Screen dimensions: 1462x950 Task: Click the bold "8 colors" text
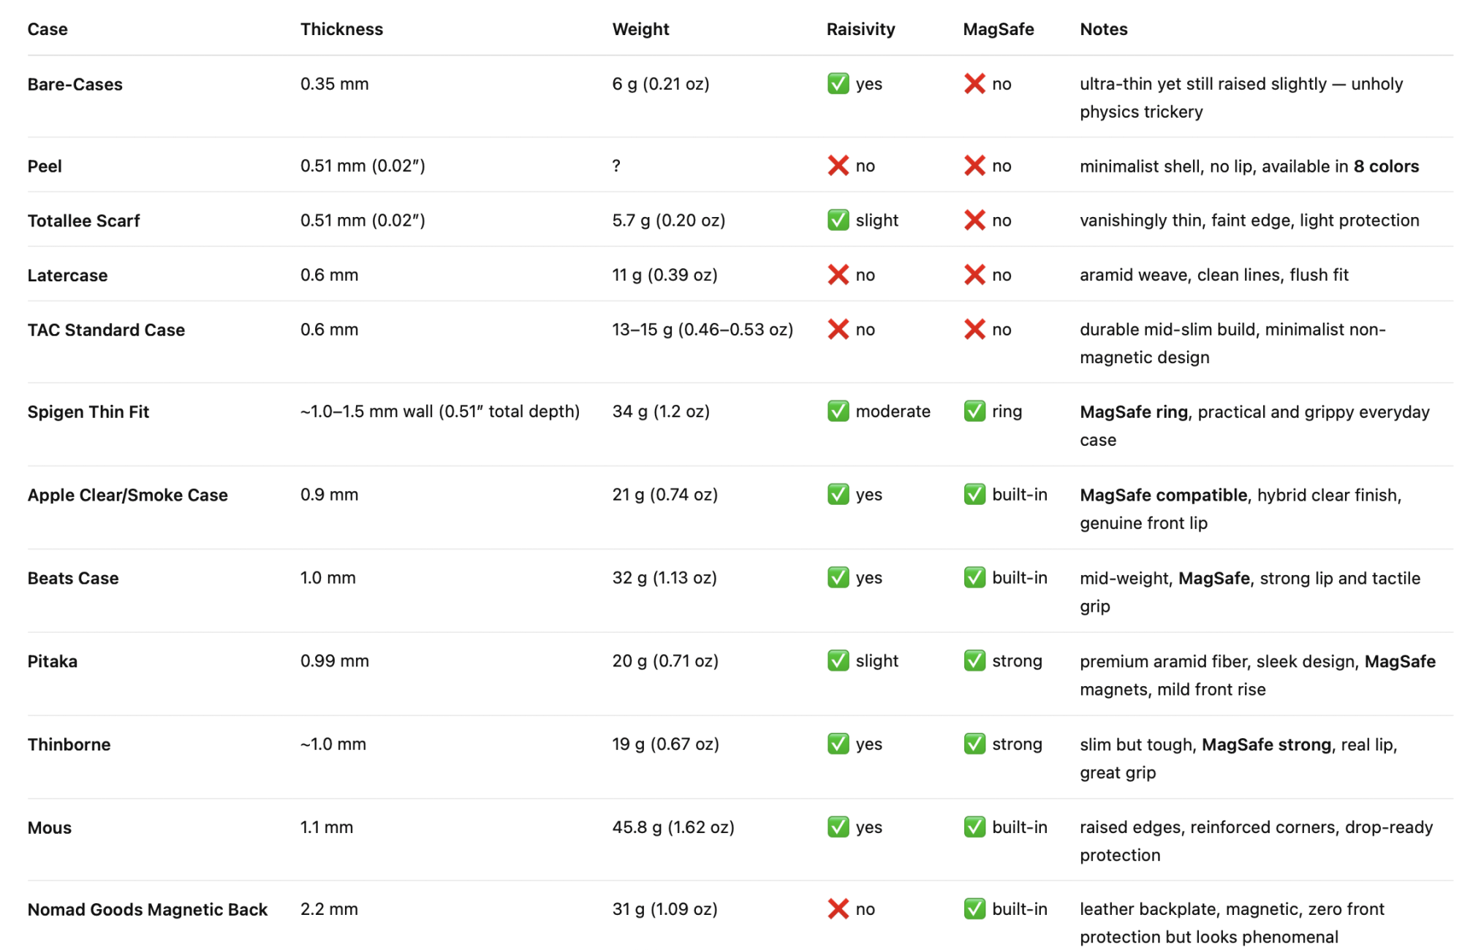(1386, 166)
